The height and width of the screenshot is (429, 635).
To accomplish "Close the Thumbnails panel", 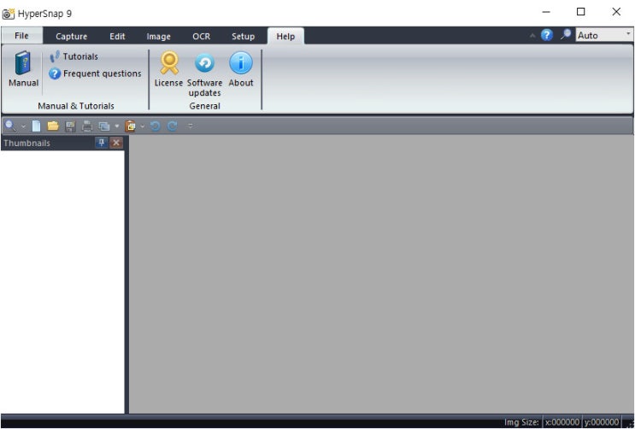I will point(116,143).
